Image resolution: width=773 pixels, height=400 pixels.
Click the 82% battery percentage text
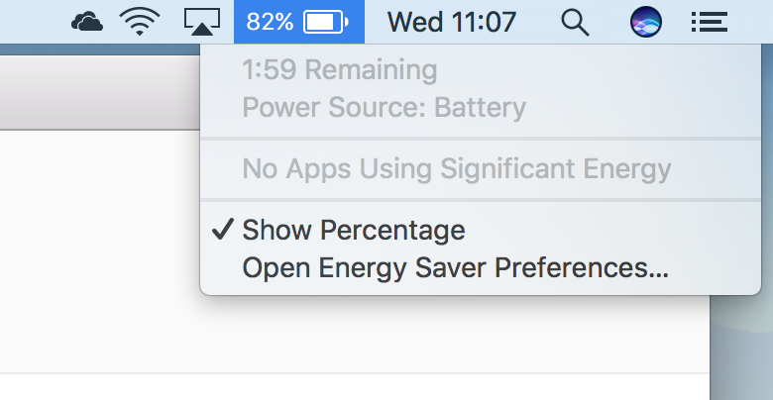[269, 22]
